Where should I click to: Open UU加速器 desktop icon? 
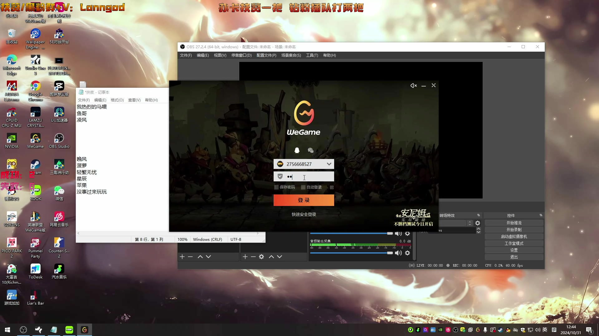(59, 114)
